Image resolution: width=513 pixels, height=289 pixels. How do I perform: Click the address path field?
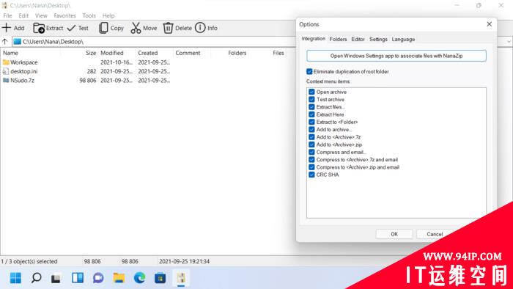(154, 42)
